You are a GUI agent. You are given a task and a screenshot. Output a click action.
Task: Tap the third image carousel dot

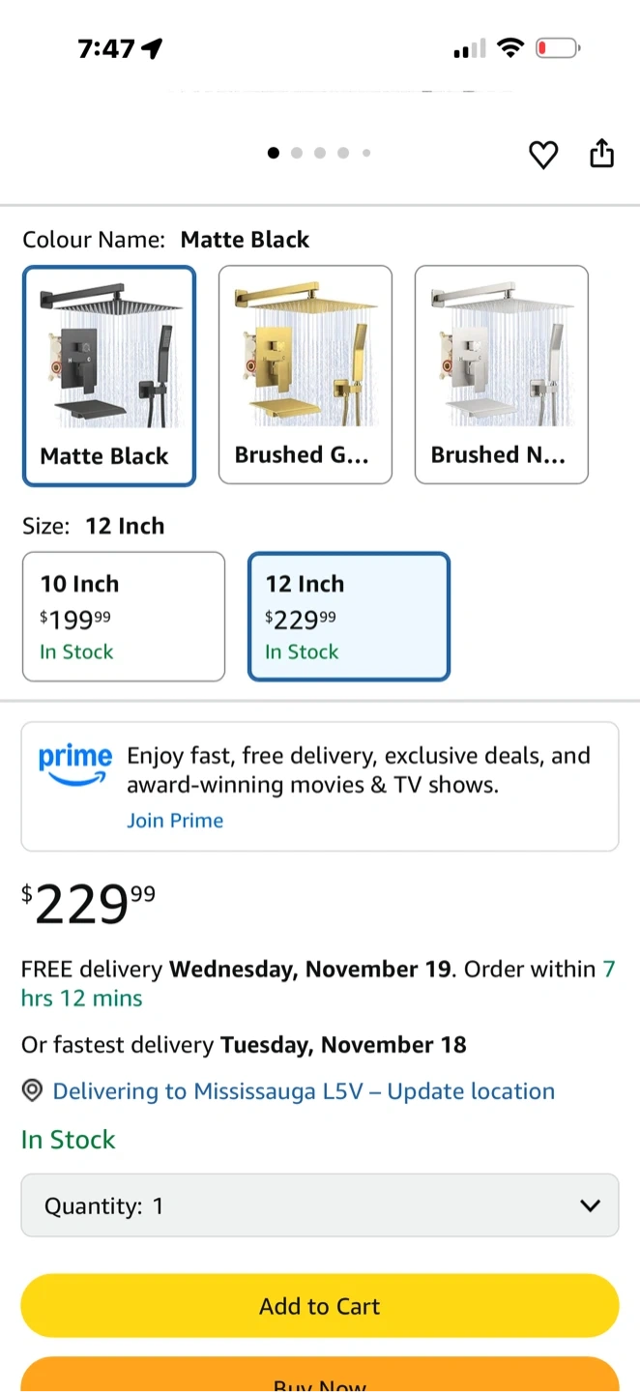click(x=320, y=153)
